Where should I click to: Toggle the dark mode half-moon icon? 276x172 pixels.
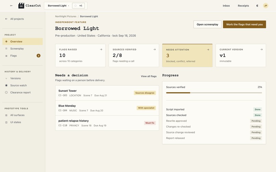click(x=258, y=5)
